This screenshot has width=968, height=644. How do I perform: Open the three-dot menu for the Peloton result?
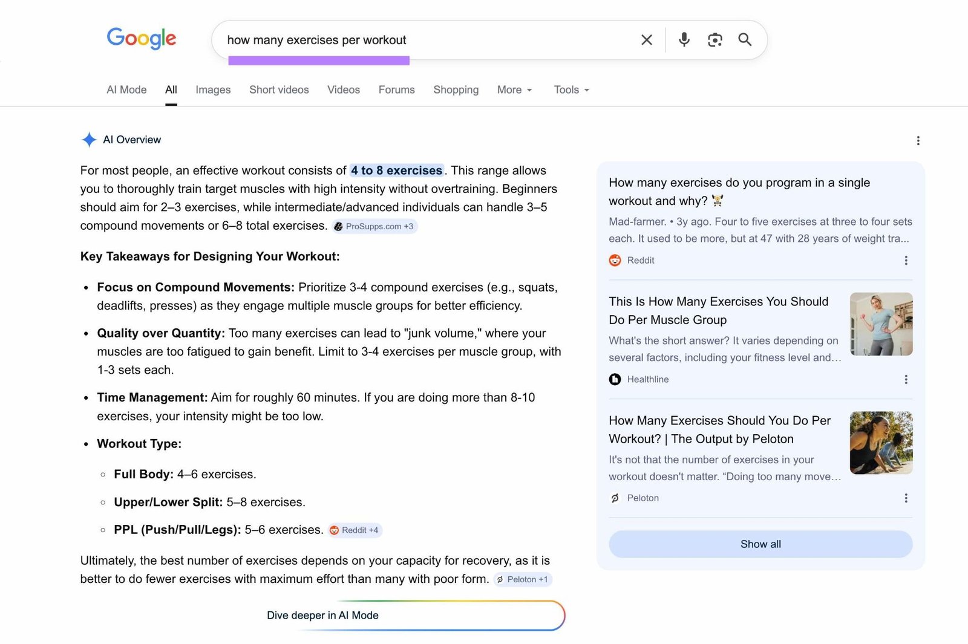906,498
